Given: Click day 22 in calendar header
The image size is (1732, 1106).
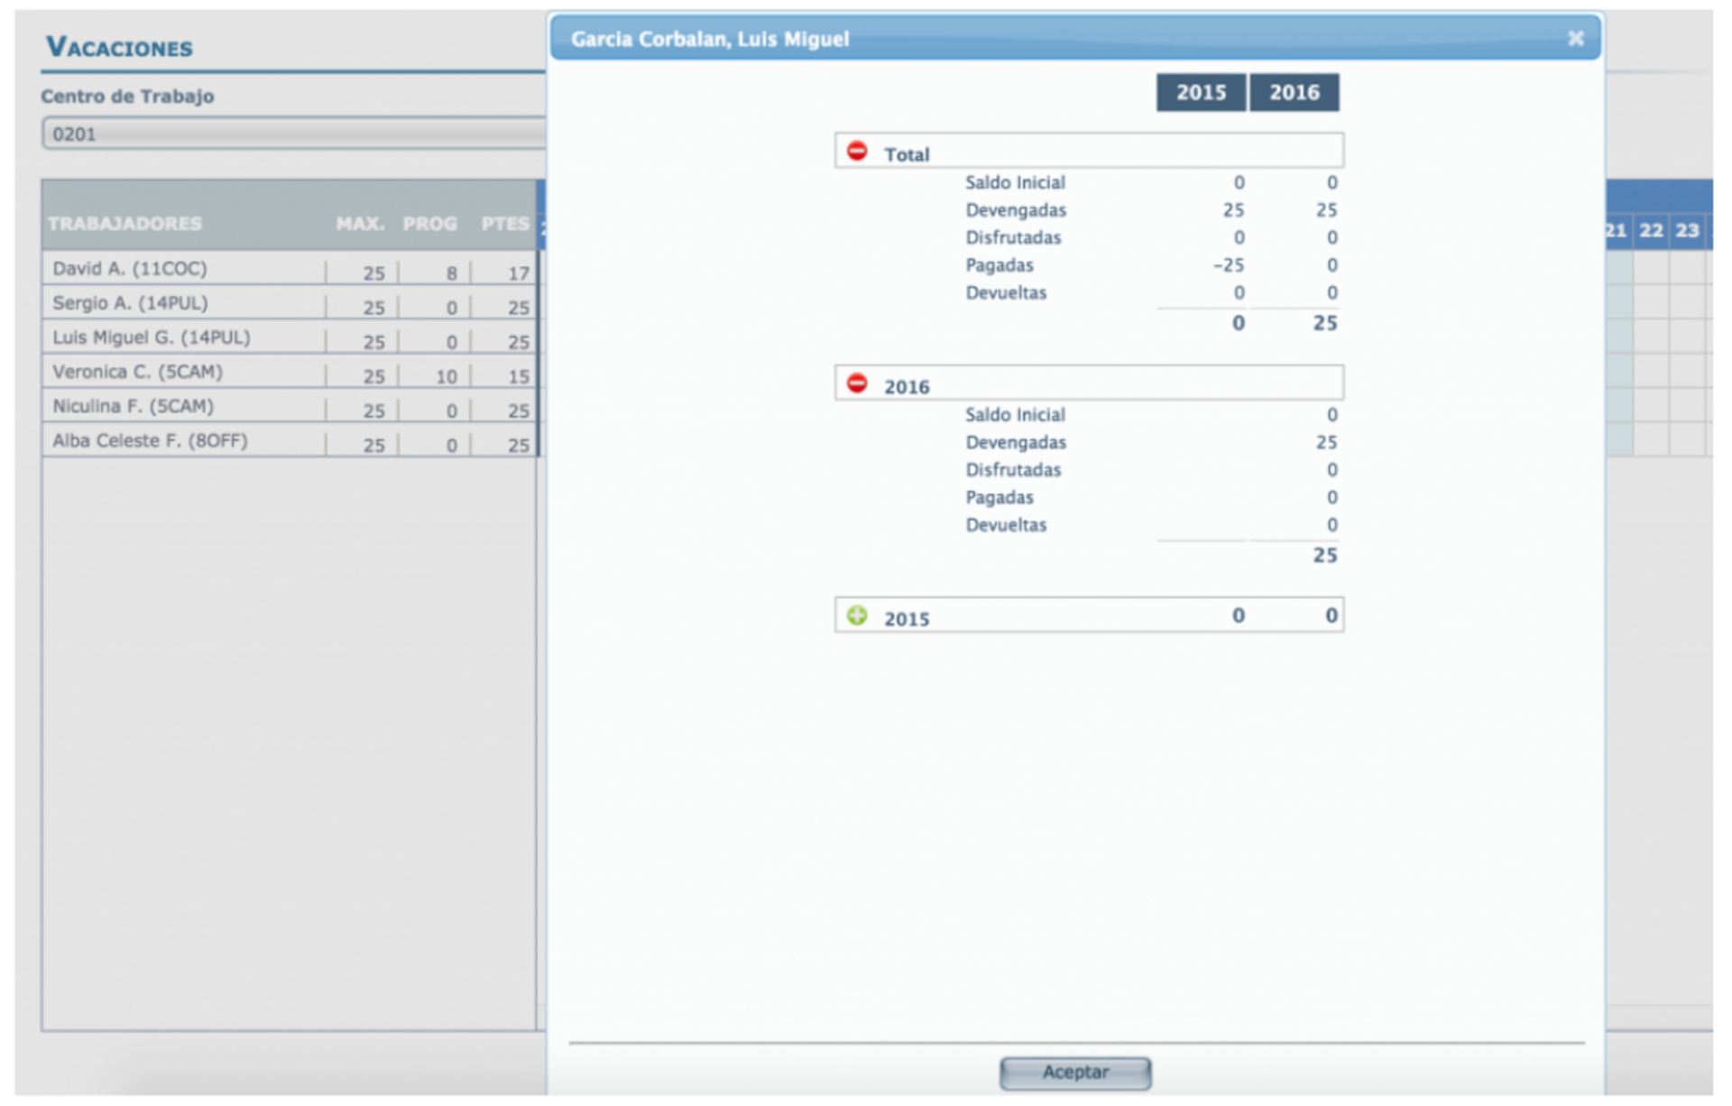Looking at the screenshot, I should [1651, 230].
